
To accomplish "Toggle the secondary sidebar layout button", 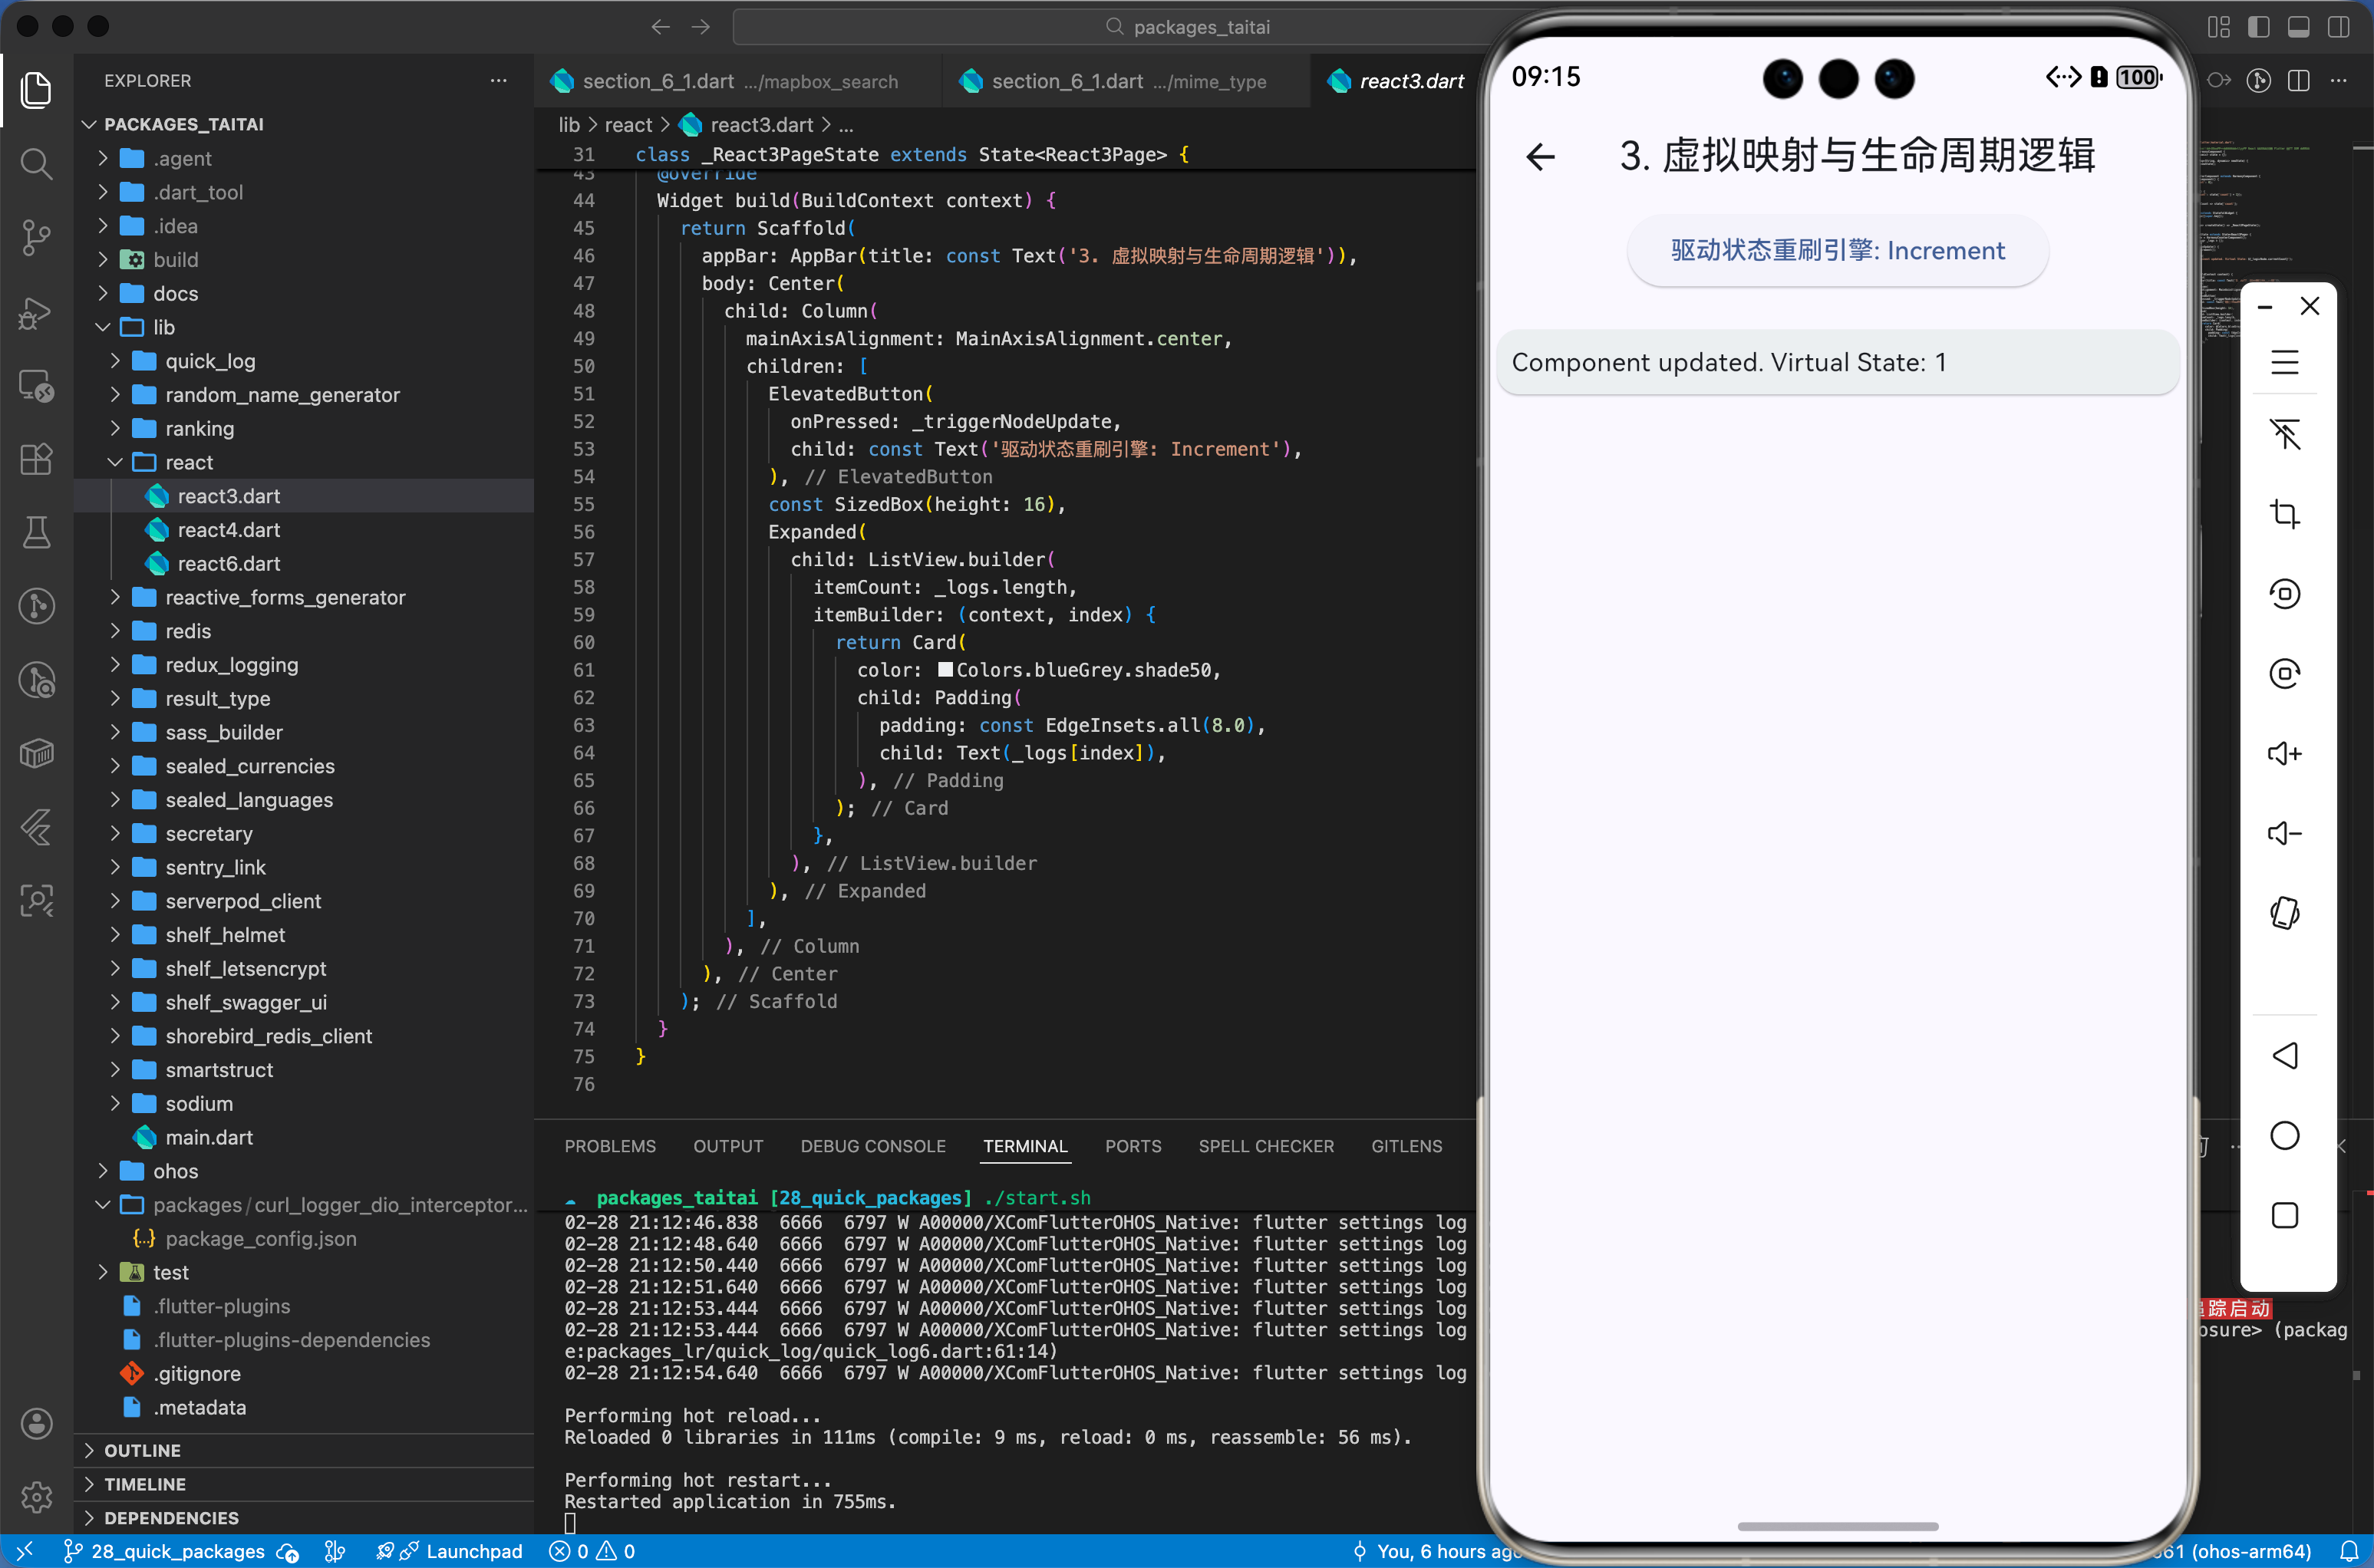I will click(2338, 27).
